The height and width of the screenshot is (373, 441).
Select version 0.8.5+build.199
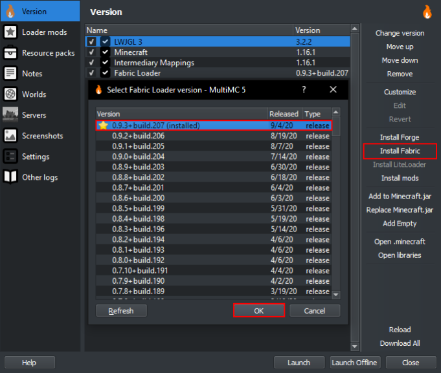(x=214, y=209)
